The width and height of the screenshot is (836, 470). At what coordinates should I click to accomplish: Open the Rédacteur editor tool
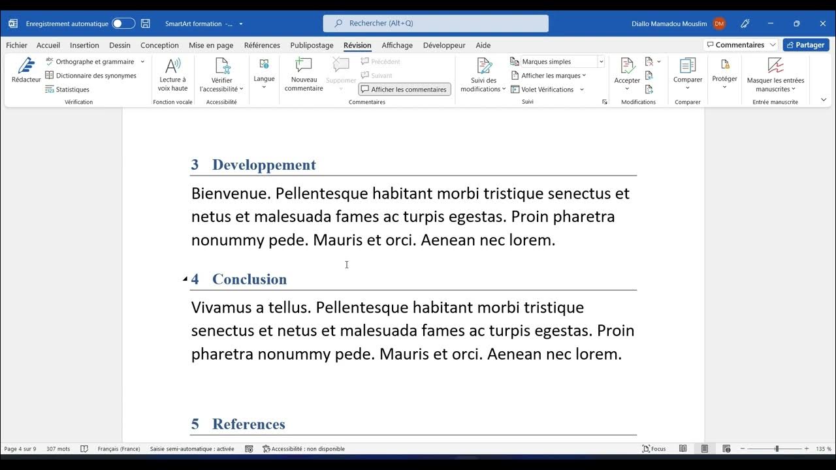pyautogui.click(x=26, y=70)
